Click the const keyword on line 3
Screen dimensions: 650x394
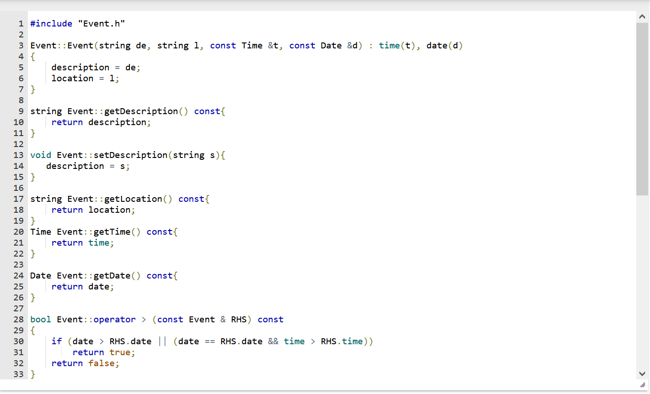tap(223, 45)
